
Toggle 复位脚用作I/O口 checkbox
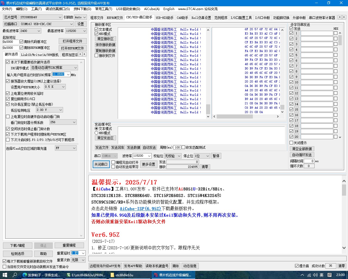[8, 99]
